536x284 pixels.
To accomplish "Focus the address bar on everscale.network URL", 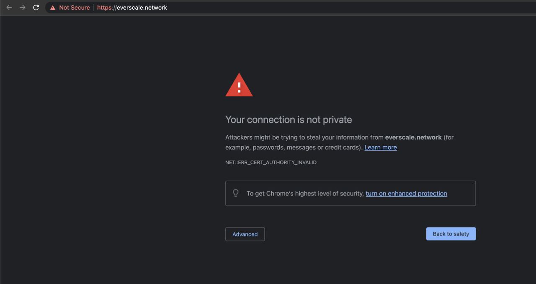I will (142, 8).
